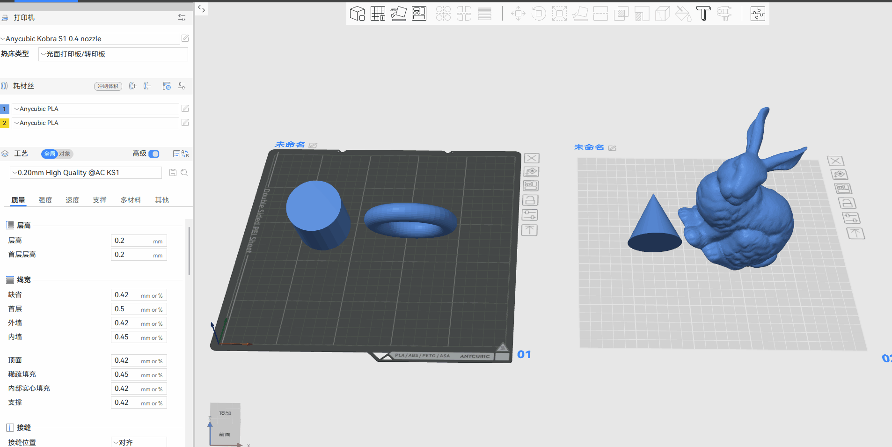The height and width of the screenshot is (447, 892).
Task: Auto orient objects on plate 01
Action: [531, 172]
